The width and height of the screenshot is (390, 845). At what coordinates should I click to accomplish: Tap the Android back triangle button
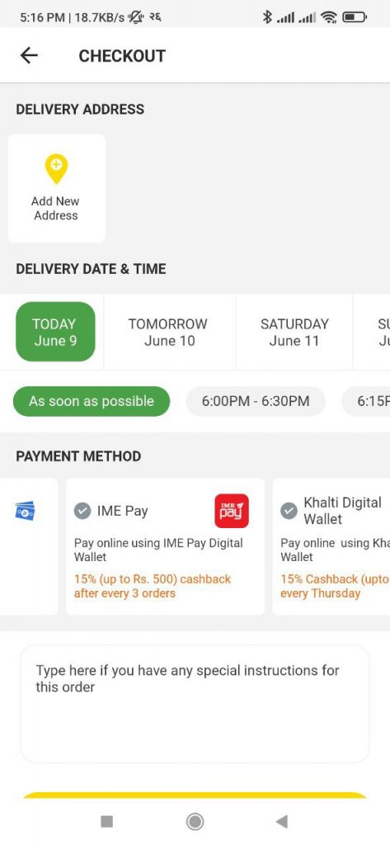coord(282,821)
